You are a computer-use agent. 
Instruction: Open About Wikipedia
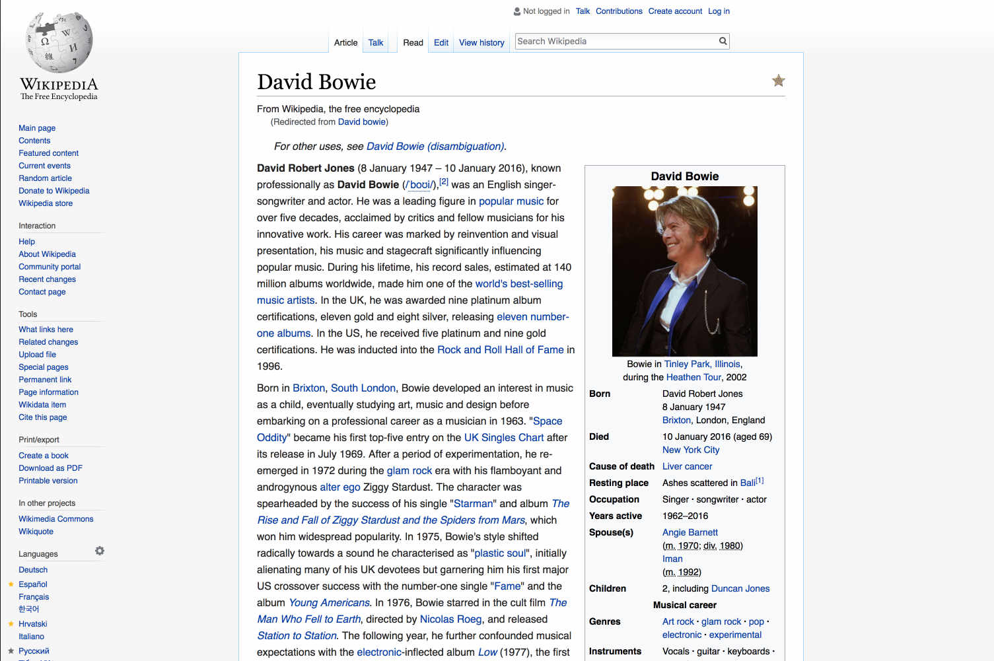pos(47,254)
